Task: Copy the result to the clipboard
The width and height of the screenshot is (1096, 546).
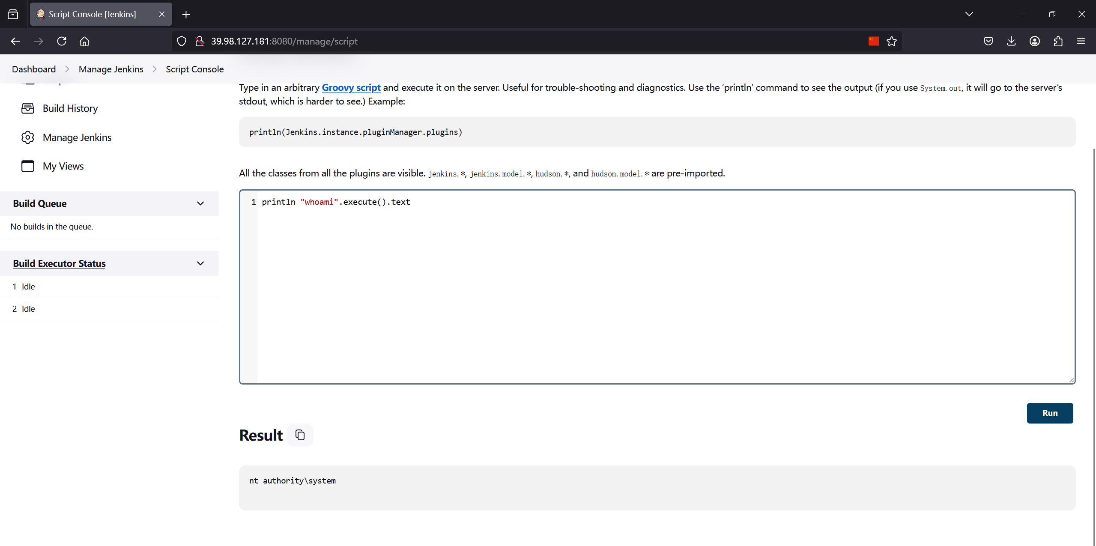Action: (x=300, y=435)
